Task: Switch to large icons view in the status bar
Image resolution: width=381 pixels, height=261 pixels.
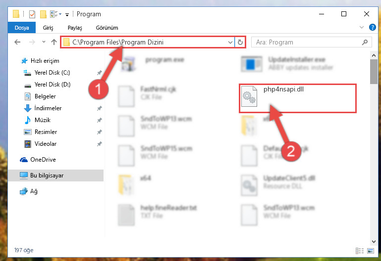Action: pyautogui.click(x=371, y=251)
